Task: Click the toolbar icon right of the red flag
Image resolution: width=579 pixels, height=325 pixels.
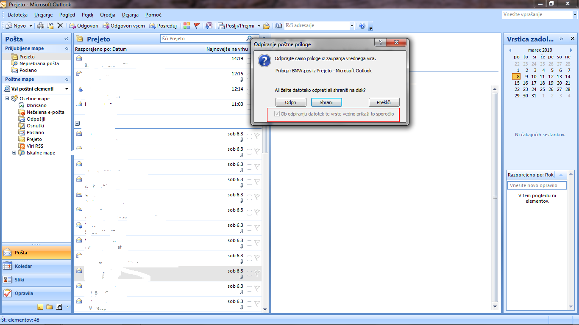Action: (x=209, y=26)
